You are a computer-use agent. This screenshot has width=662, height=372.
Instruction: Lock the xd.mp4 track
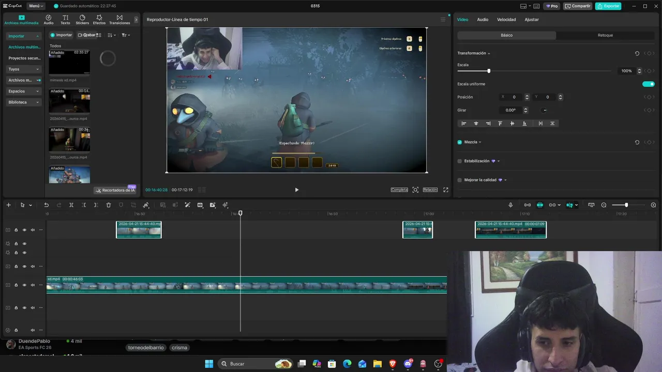[x=16, y=285]
